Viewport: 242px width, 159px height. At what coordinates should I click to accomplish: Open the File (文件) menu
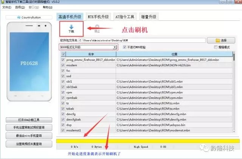tap(7, 7)
